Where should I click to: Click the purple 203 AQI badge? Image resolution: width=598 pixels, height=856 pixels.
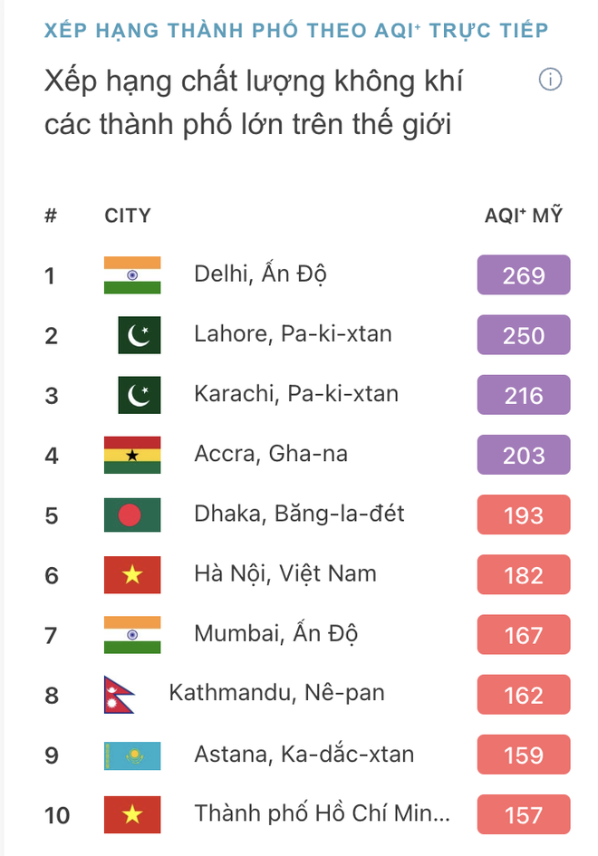click(x=524, y=455)
